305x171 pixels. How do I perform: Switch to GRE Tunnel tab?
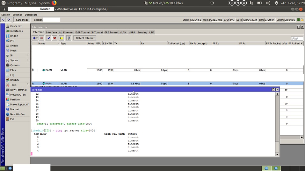click(x=111, y=32)
